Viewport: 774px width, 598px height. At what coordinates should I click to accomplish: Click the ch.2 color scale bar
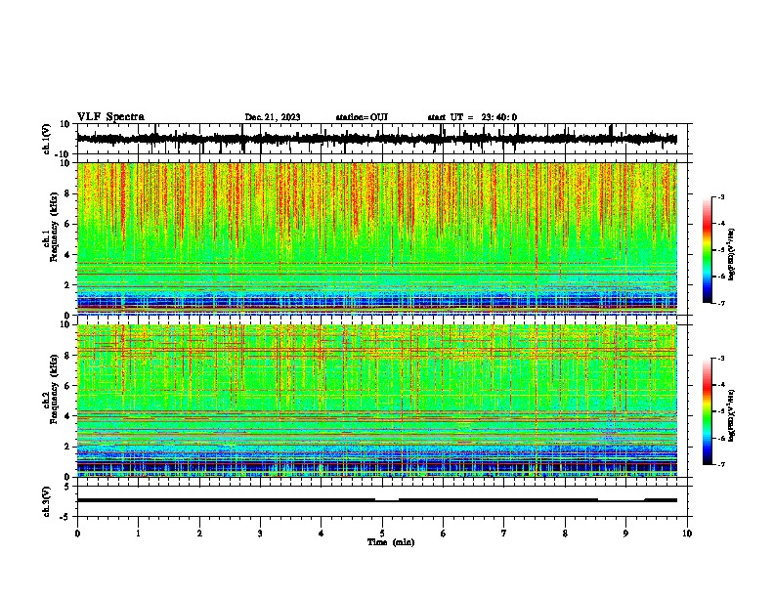pyautogui.click(x=708, y=411)
